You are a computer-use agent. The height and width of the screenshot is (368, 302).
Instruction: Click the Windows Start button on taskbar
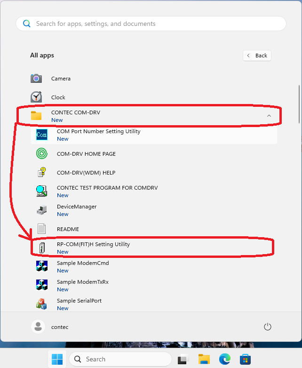click(x=57, y=359)
